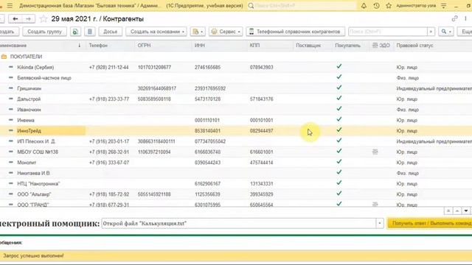Click the green copy-item toolbar icon
This screenshot has width=472, height=265.
coord(75,32)
